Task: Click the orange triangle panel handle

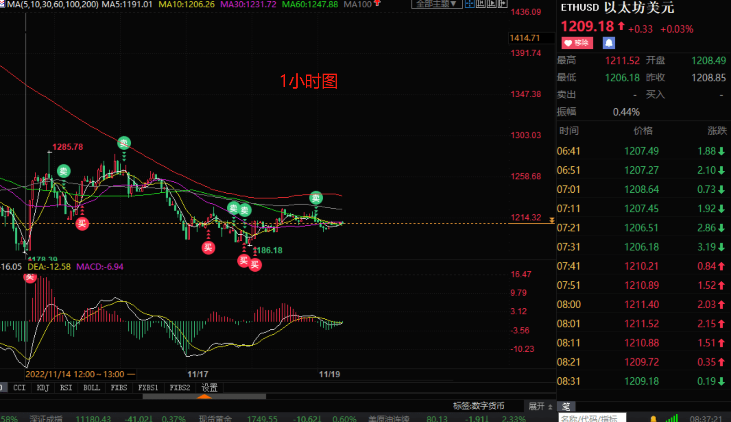Action: (x=204, y=396)
